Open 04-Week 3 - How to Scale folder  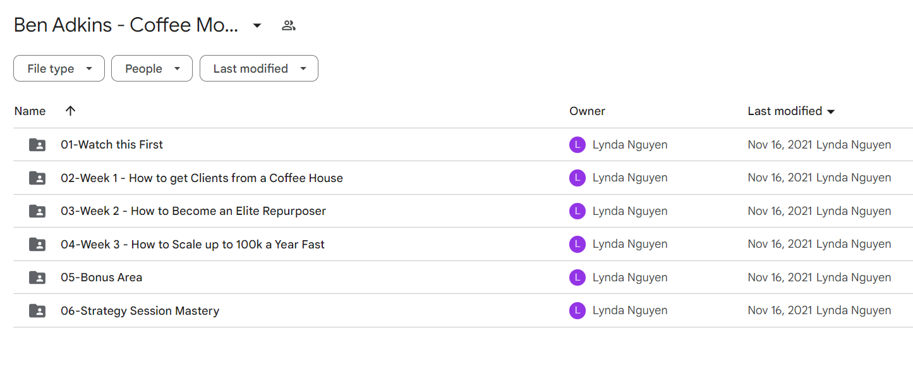pyautogui.click(x=193, y=244)
